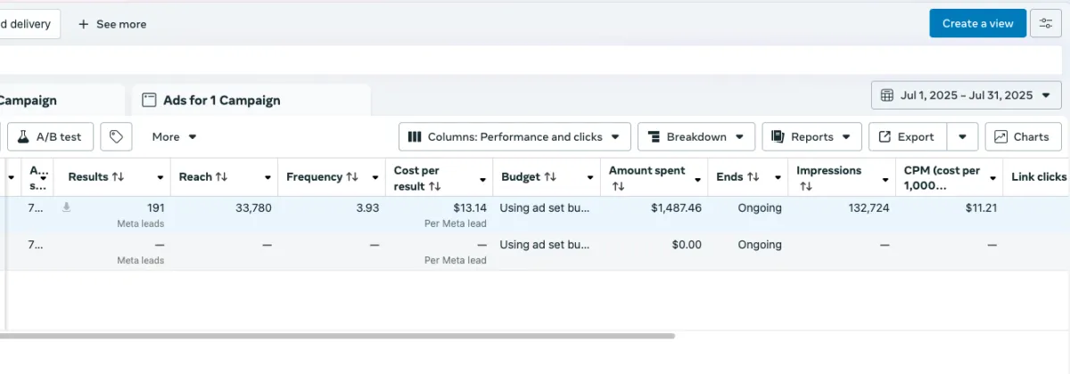Expand the Breakdown dropdown

[x=696, y=137]
